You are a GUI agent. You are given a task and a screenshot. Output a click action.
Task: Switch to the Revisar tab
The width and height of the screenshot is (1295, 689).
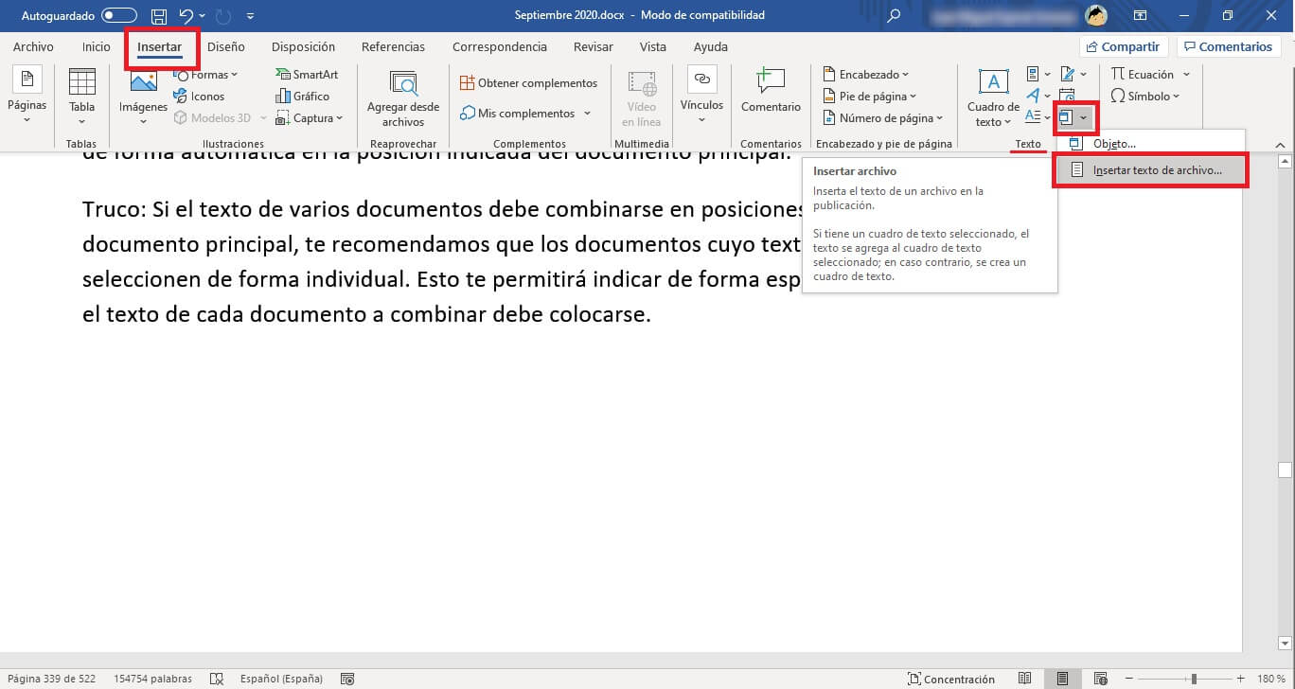click(x=593, y=46)
